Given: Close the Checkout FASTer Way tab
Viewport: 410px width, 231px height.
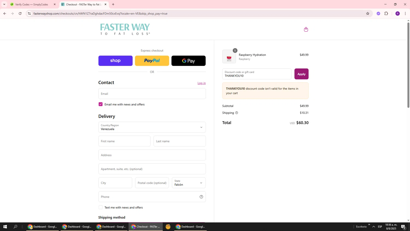Looking at the screenshot, I should coord(106,4).
